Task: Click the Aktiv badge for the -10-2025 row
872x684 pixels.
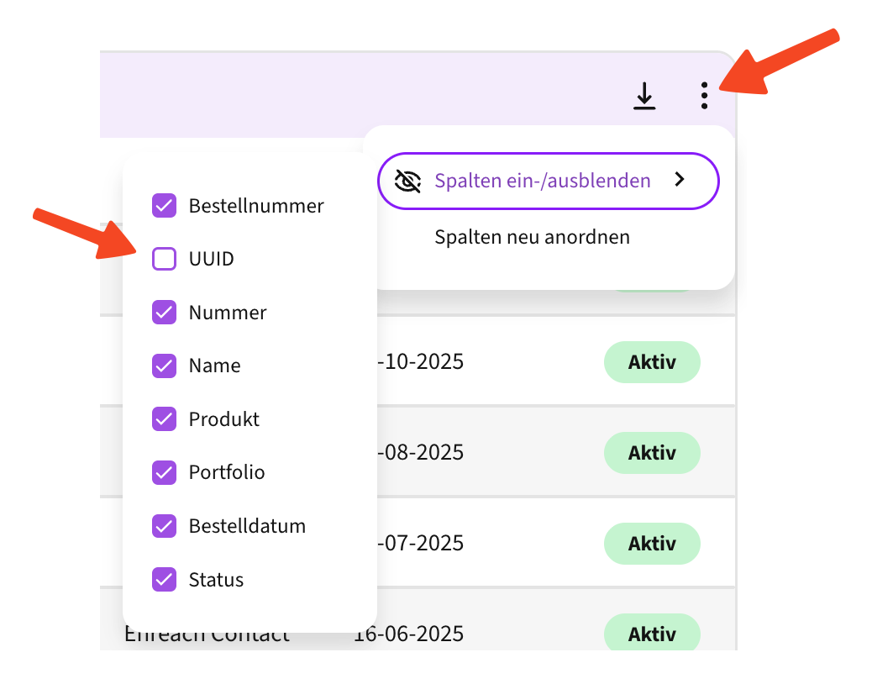Action: point(652,362)
